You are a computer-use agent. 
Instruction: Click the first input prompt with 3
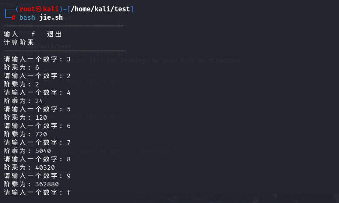(x=37, y=59)
